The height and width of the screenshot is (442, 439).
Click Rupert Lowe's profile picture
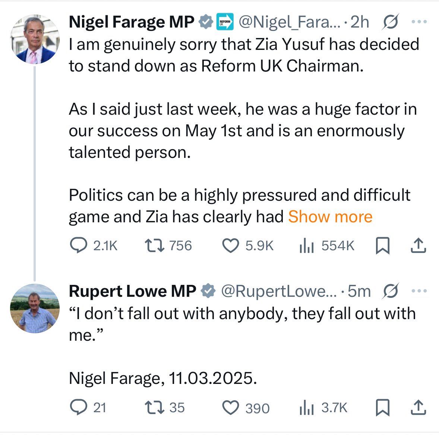[x=34, y=308]
